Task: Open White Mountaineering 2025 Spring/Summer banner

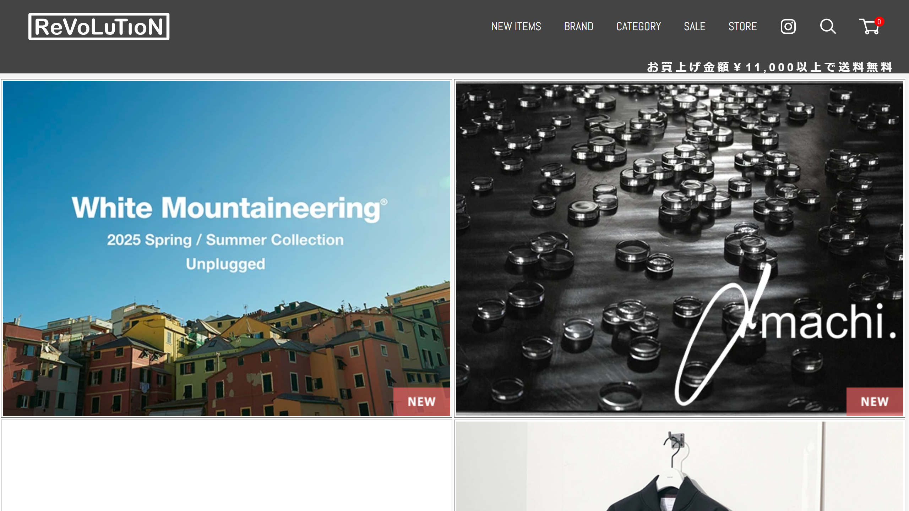Action: [x=227, y=248]
